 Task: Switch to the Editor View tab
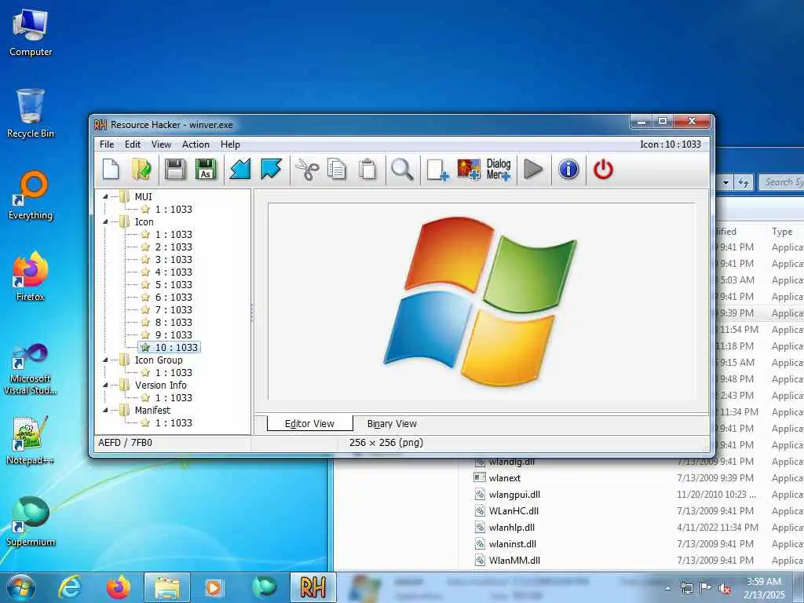tap(309, 423)
